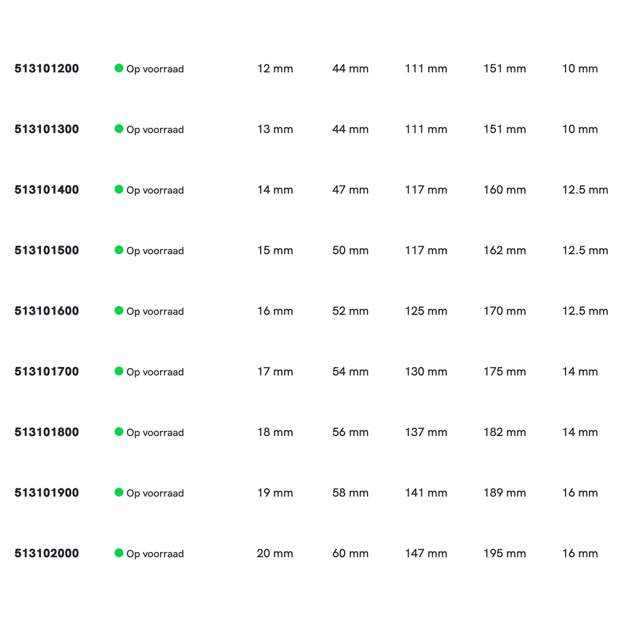623x623 pixels.
Task: Open product number 513101400
Action: click(x=47, y=190)
